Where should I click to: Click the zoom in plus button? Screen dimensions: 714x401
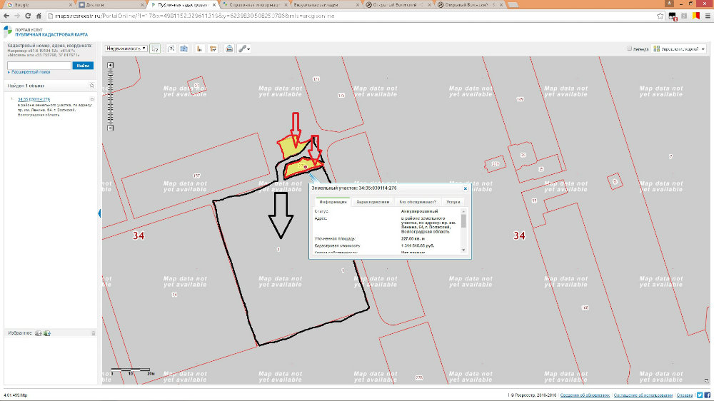point(110,65)
